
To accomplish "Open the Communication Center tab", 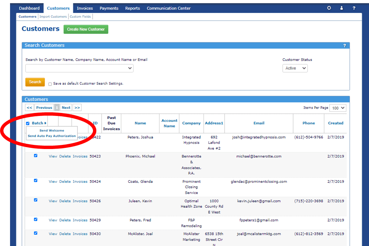I will tap(169, 8).
